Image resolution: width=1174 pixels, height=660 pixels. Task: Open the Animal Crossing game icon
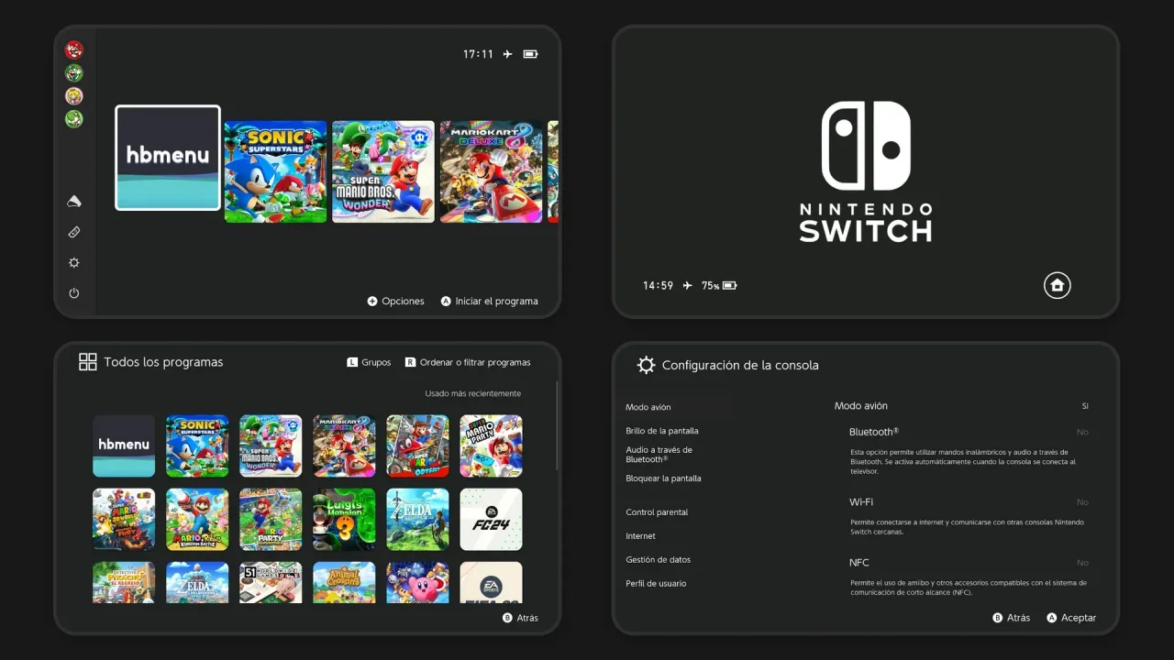(344, 582)
